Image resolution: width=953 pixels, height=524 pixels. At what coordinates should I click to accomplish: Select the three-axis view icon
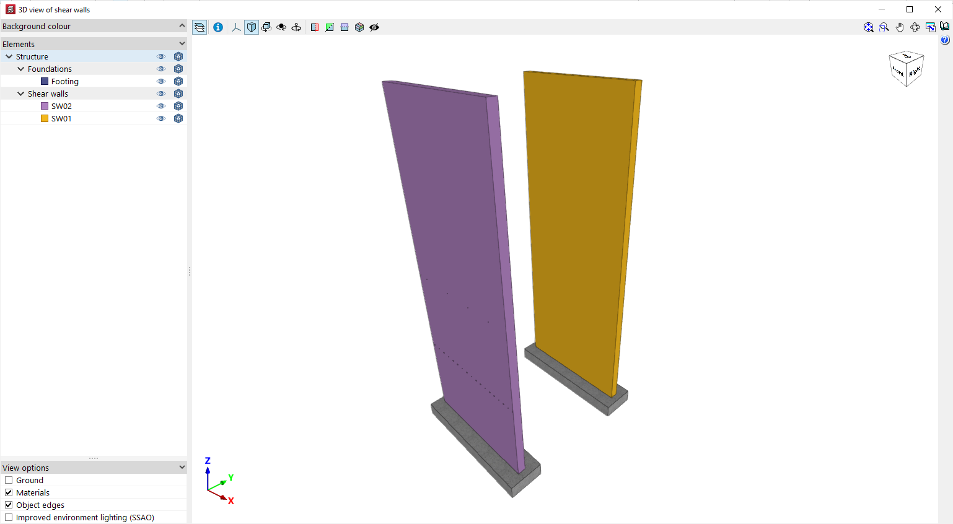[x=236, y=27]
